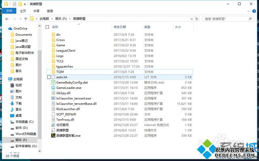Select the Air folder icon
This screenshot has width=259, height=161.
point(53,35)
